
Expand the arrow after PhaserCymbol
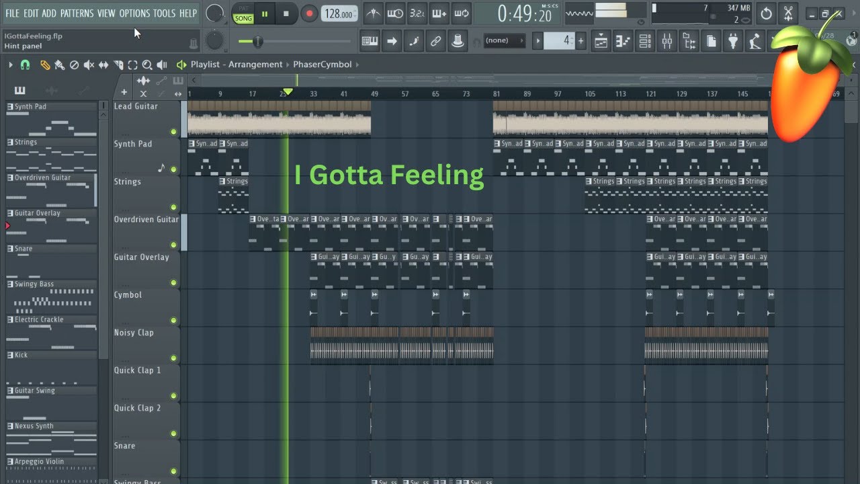point(357,65)
